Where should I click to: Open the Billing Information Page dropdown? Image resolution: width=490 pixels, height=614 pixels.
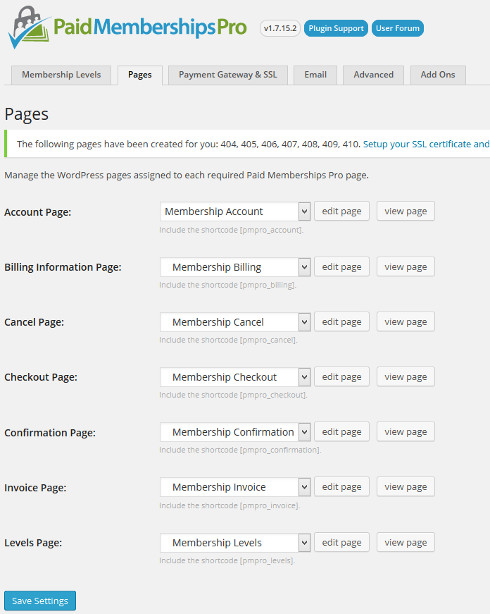click(235, 267)
